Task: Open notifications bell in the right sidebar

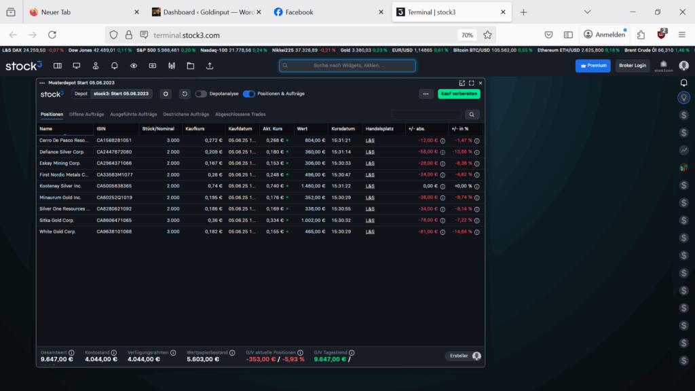Action: pyautogui.click(x=684, y=83)
